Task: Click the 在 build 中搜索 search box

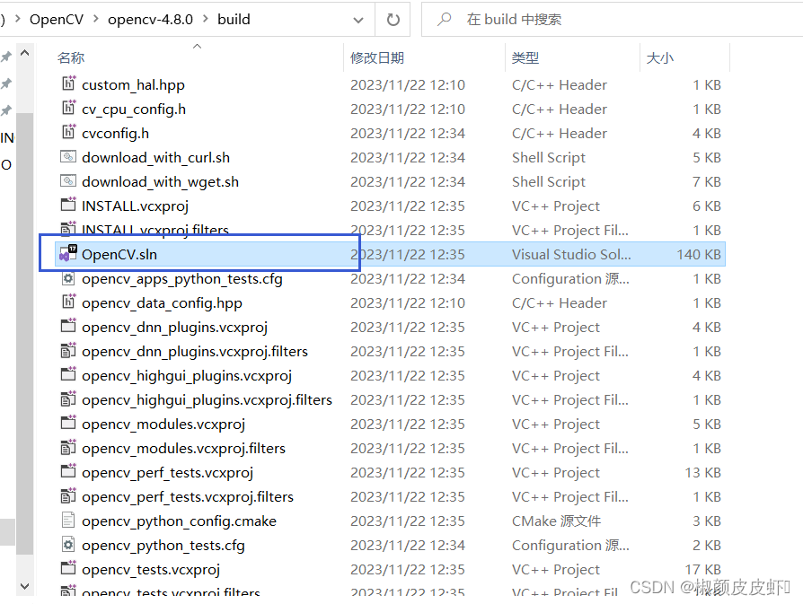Action: click(x=612, y=20)
